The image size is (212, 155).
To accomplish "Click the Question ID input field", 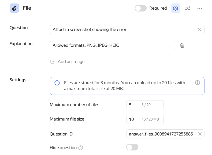I will 161,134.
